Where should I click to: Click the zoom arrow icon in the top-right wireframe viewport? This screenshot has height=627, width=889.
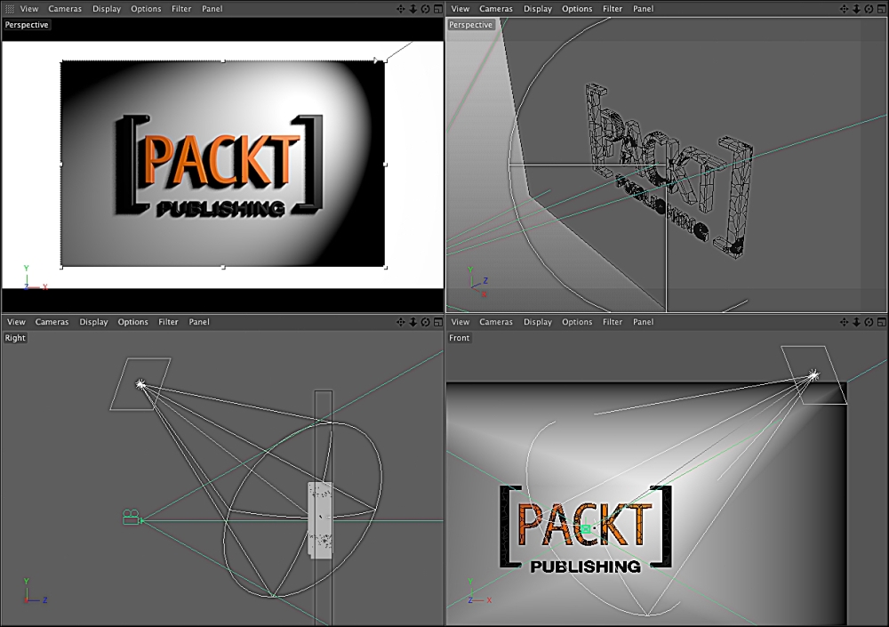pyautogui.click(x=856, y=9)
